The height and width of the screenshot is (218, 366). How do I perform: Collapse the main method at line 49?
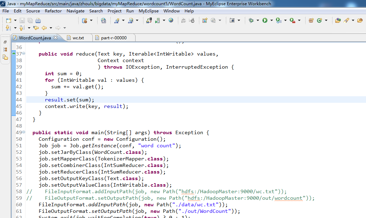coord(23,132)
